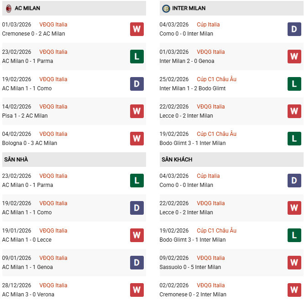The image size is (304, 300).
Task: Click the Inter Milan club crest
Action: [166, 8]
